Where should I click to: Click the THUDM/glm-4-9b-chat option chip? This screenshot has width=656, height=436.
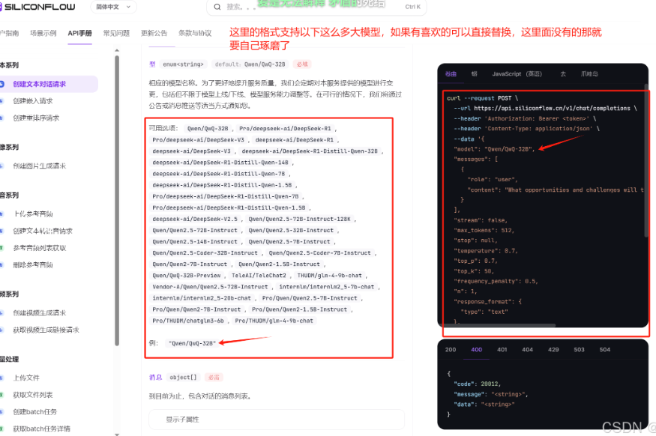[x=329, y=276]
